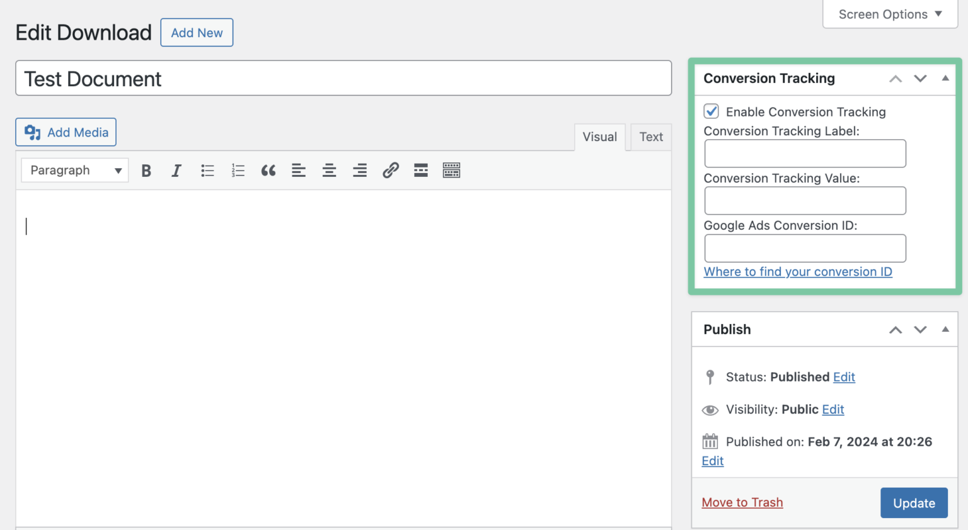Move Publish panel up
Image resolution: width=968 pixels, height=530 pixels.
[x=896, y=330]
